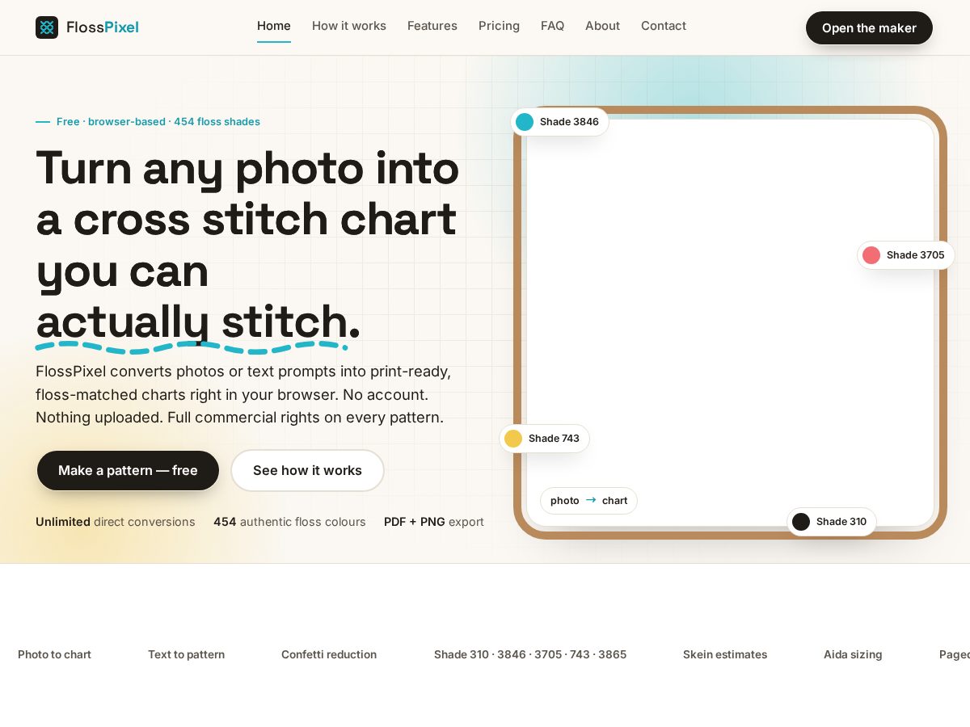Image resolution: width=970 pixels, height=727 pixels.
Task: Click the arrow in the photo chart pill
Action: click(x=591, y=501)
